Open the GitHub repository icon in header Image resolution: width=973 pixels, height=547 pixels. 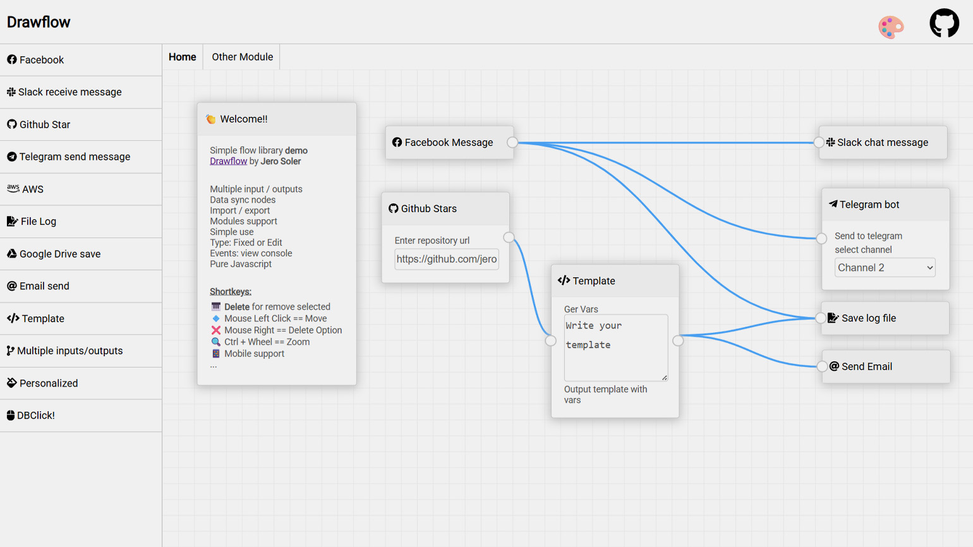944,23
